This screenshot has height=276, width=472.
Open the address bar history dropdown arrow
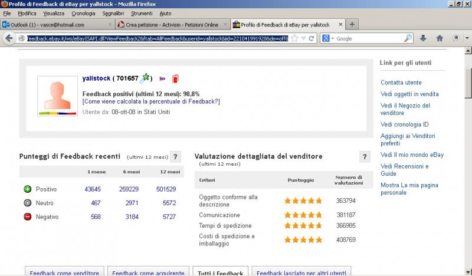click(x=303, y=38)
